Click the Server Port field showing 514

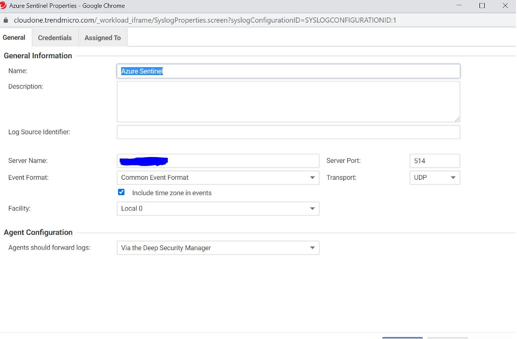[434, 161]
